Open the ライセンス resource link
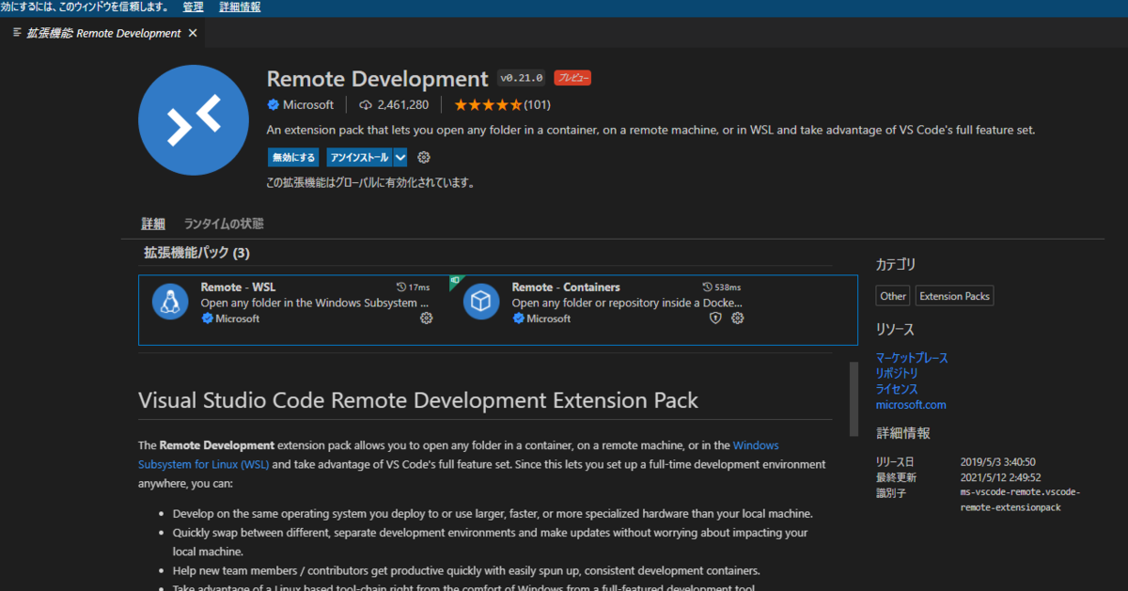 pos(897,389)
